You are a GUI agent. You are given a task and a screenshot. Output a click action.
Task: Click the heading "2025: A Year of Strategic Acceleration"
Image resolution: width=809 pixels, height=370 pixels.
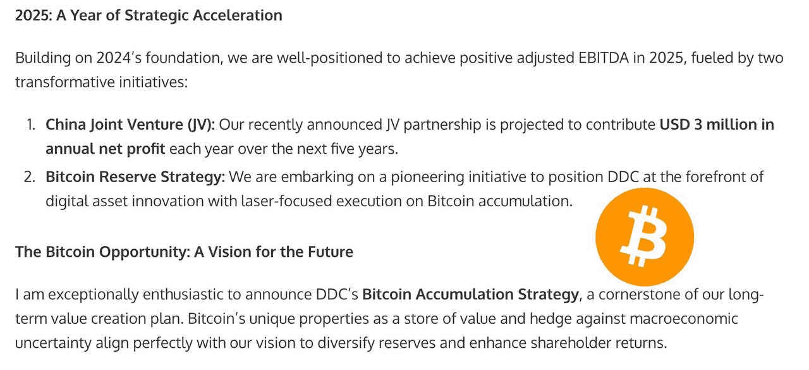149,15
